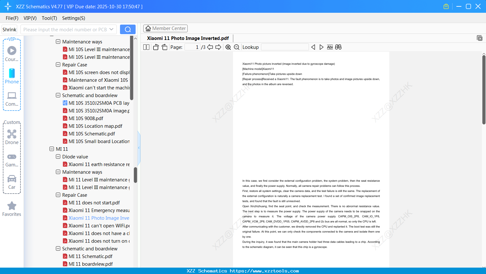Collapse MI 10S Schematic and boardview folder

pos(58,95)
